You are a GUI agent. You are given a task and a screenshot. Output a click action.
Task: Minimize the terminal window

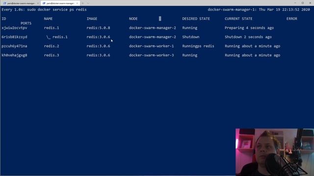pyautogui.click(x=295, y=3)
